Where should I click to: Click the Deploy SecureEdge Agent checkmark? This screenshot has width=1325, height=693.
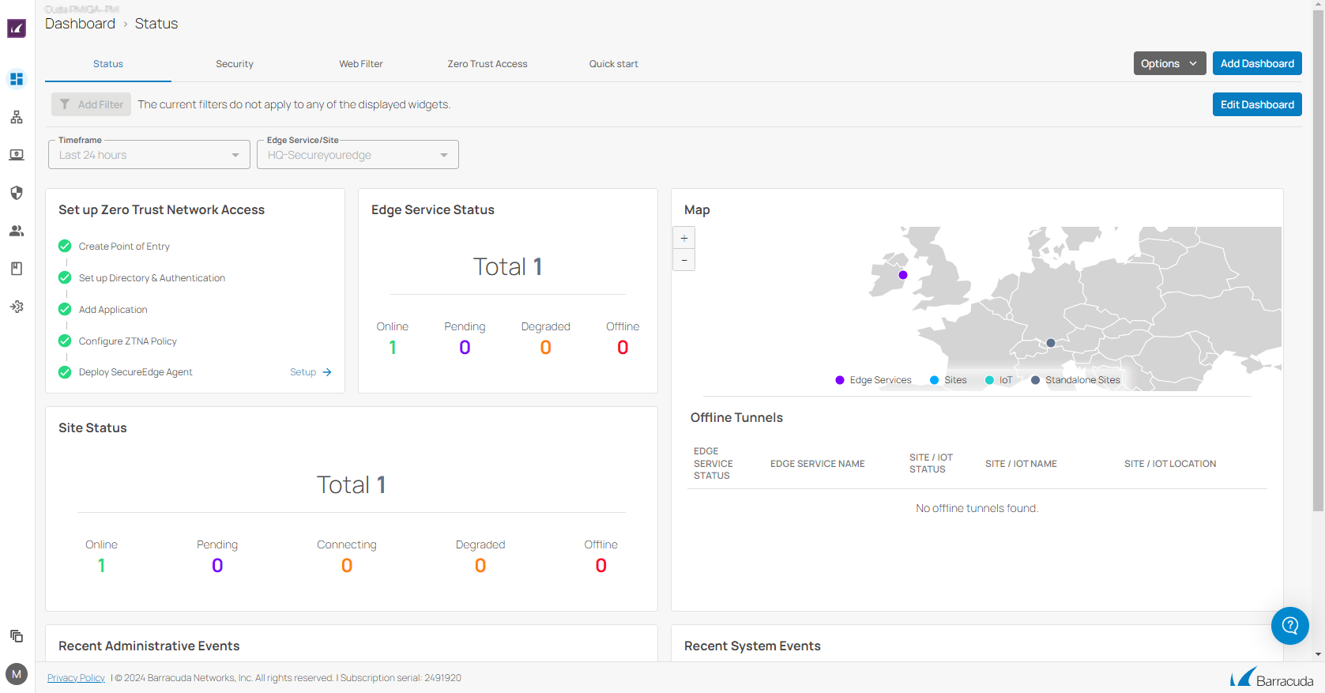65,372
